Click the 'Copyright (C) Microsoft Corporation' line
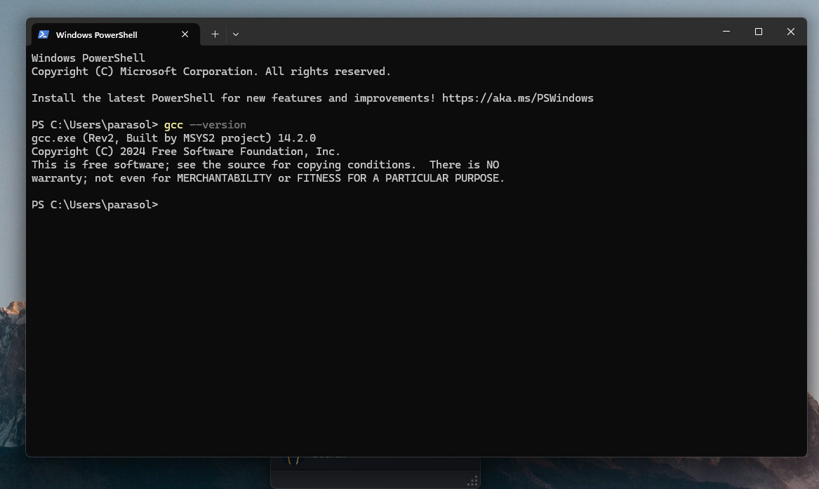This screenshot has height=489, width=819. [211, 72]
